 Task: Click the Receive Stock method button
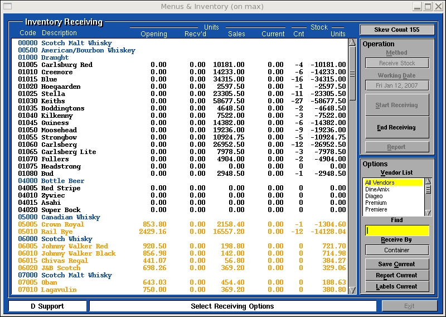(397, 63)
